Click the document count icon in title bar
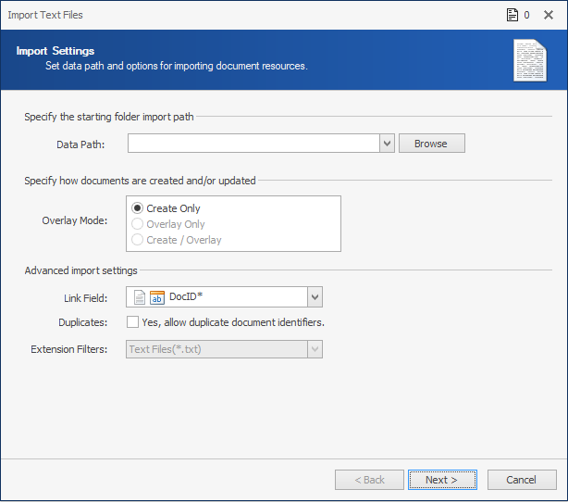Image resolution: width=568 pixels, height=502 pixels. click(x=512, y=15)
